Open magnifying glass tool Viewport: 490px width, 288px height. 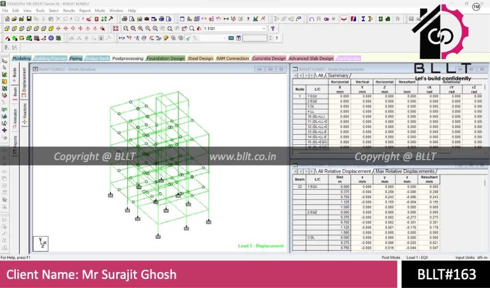[192, 28]
